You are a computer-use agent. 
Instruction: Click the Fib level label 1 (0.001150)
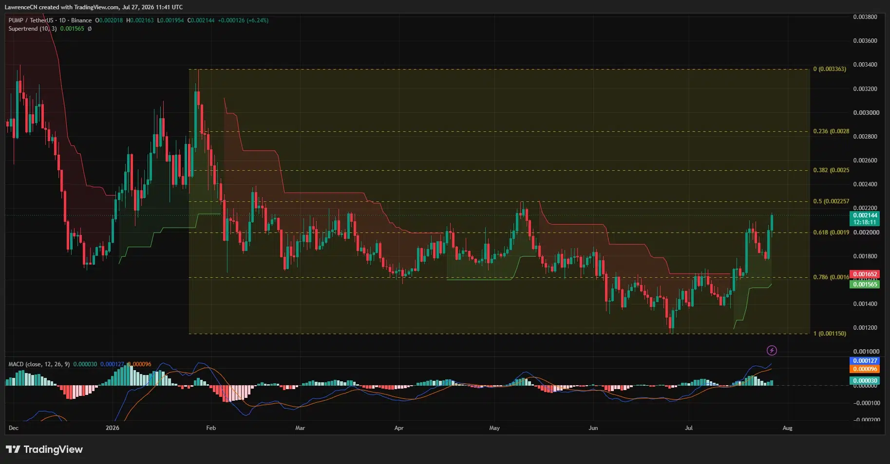830,334
